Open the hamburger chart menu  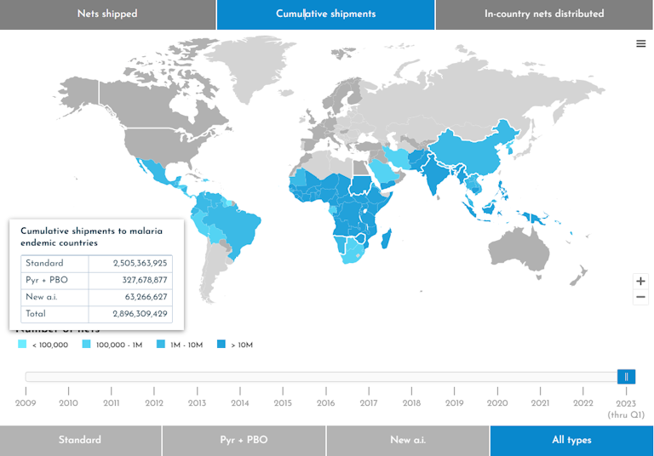640,44
